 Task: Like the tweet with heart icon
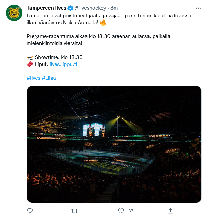(121, 211)
